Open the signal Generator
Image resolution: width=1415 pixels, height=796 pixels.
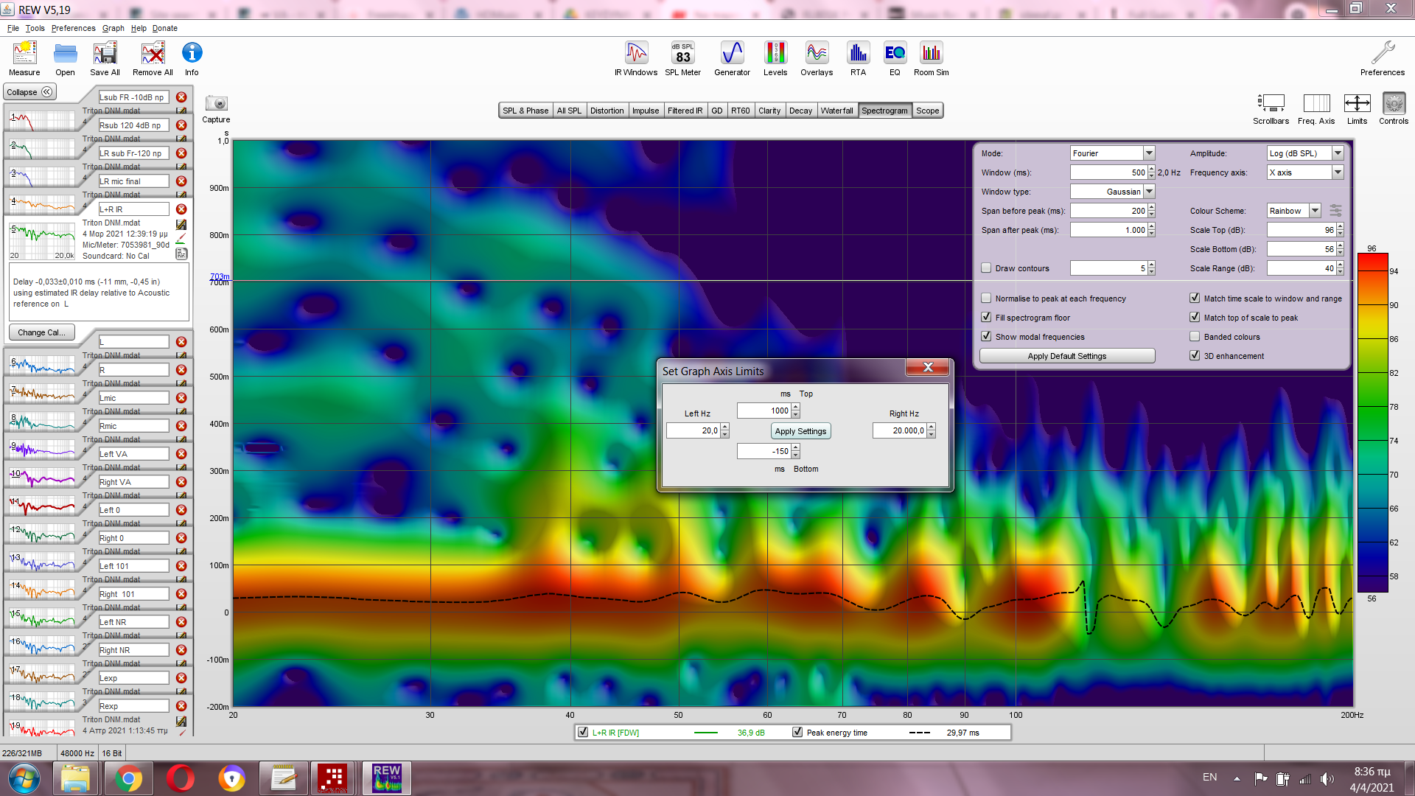(x=732, y=58)
